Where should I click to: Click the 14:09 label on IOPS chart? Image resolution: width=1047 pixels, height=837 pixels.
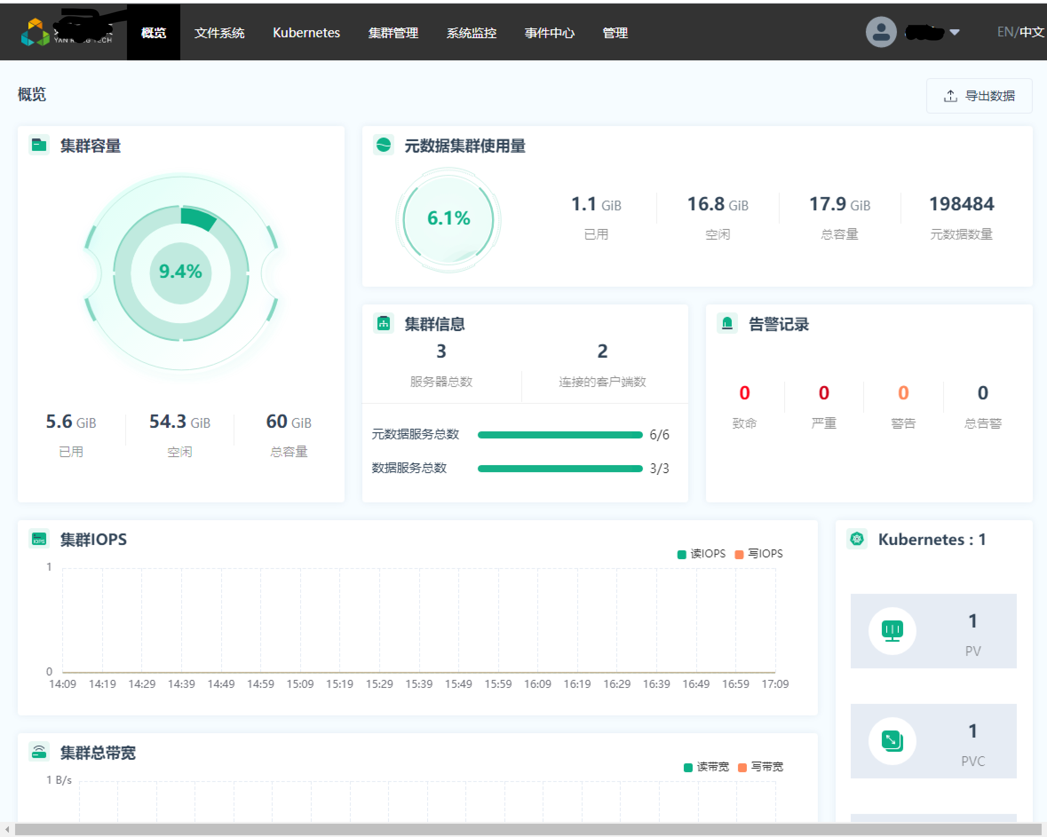click(63, 683)
